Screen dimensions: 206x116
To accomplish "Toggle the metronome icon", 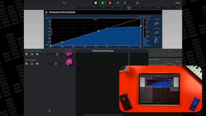I will pyautogui.click(x=137, y=3).
